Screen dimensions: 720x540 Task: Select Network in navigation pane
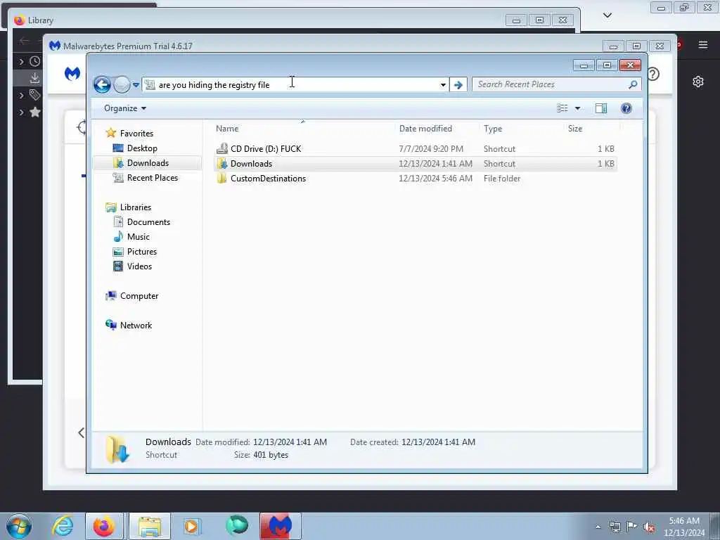pos(136,325)
